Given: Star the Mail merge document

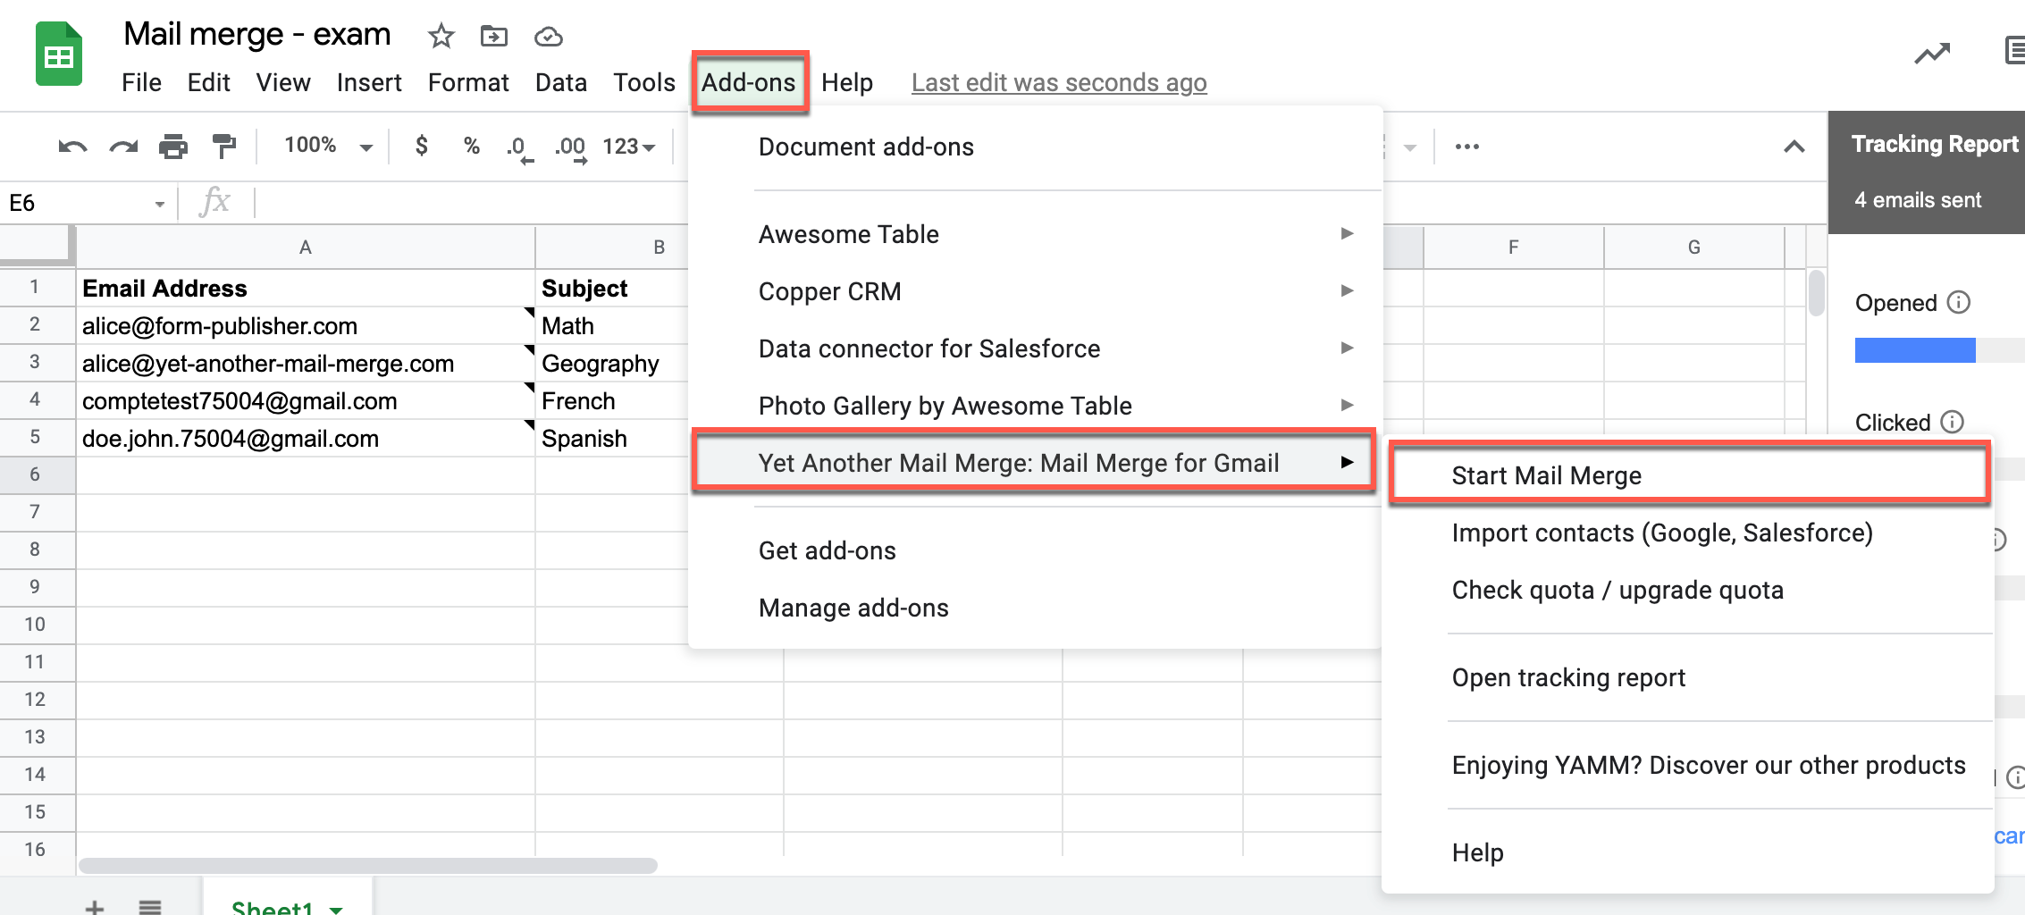Looking at the screenshot, I should [x=441, y=37].
